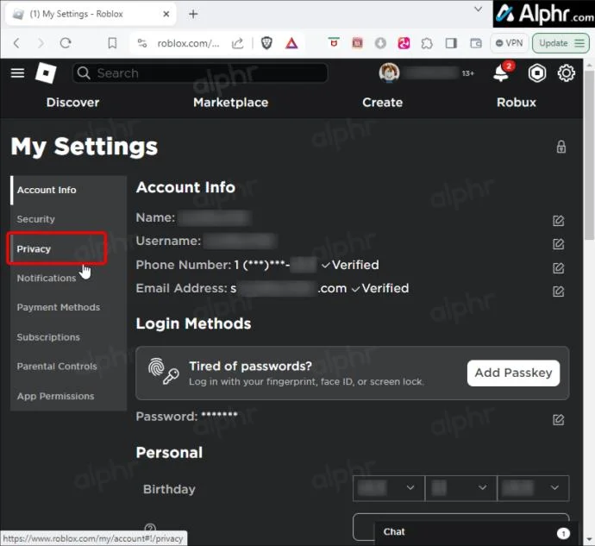The image size is (595, 546).
Task: Go to Discover
Action: click(x=72, y=102)
